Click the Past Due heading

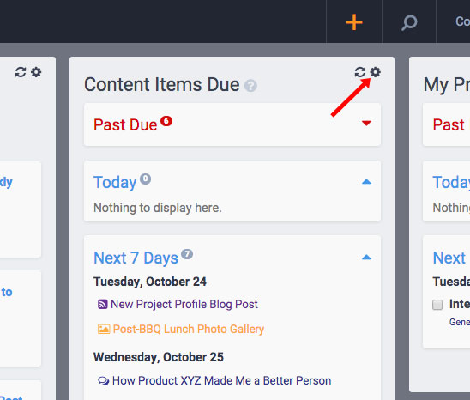[x=125, y=124]
